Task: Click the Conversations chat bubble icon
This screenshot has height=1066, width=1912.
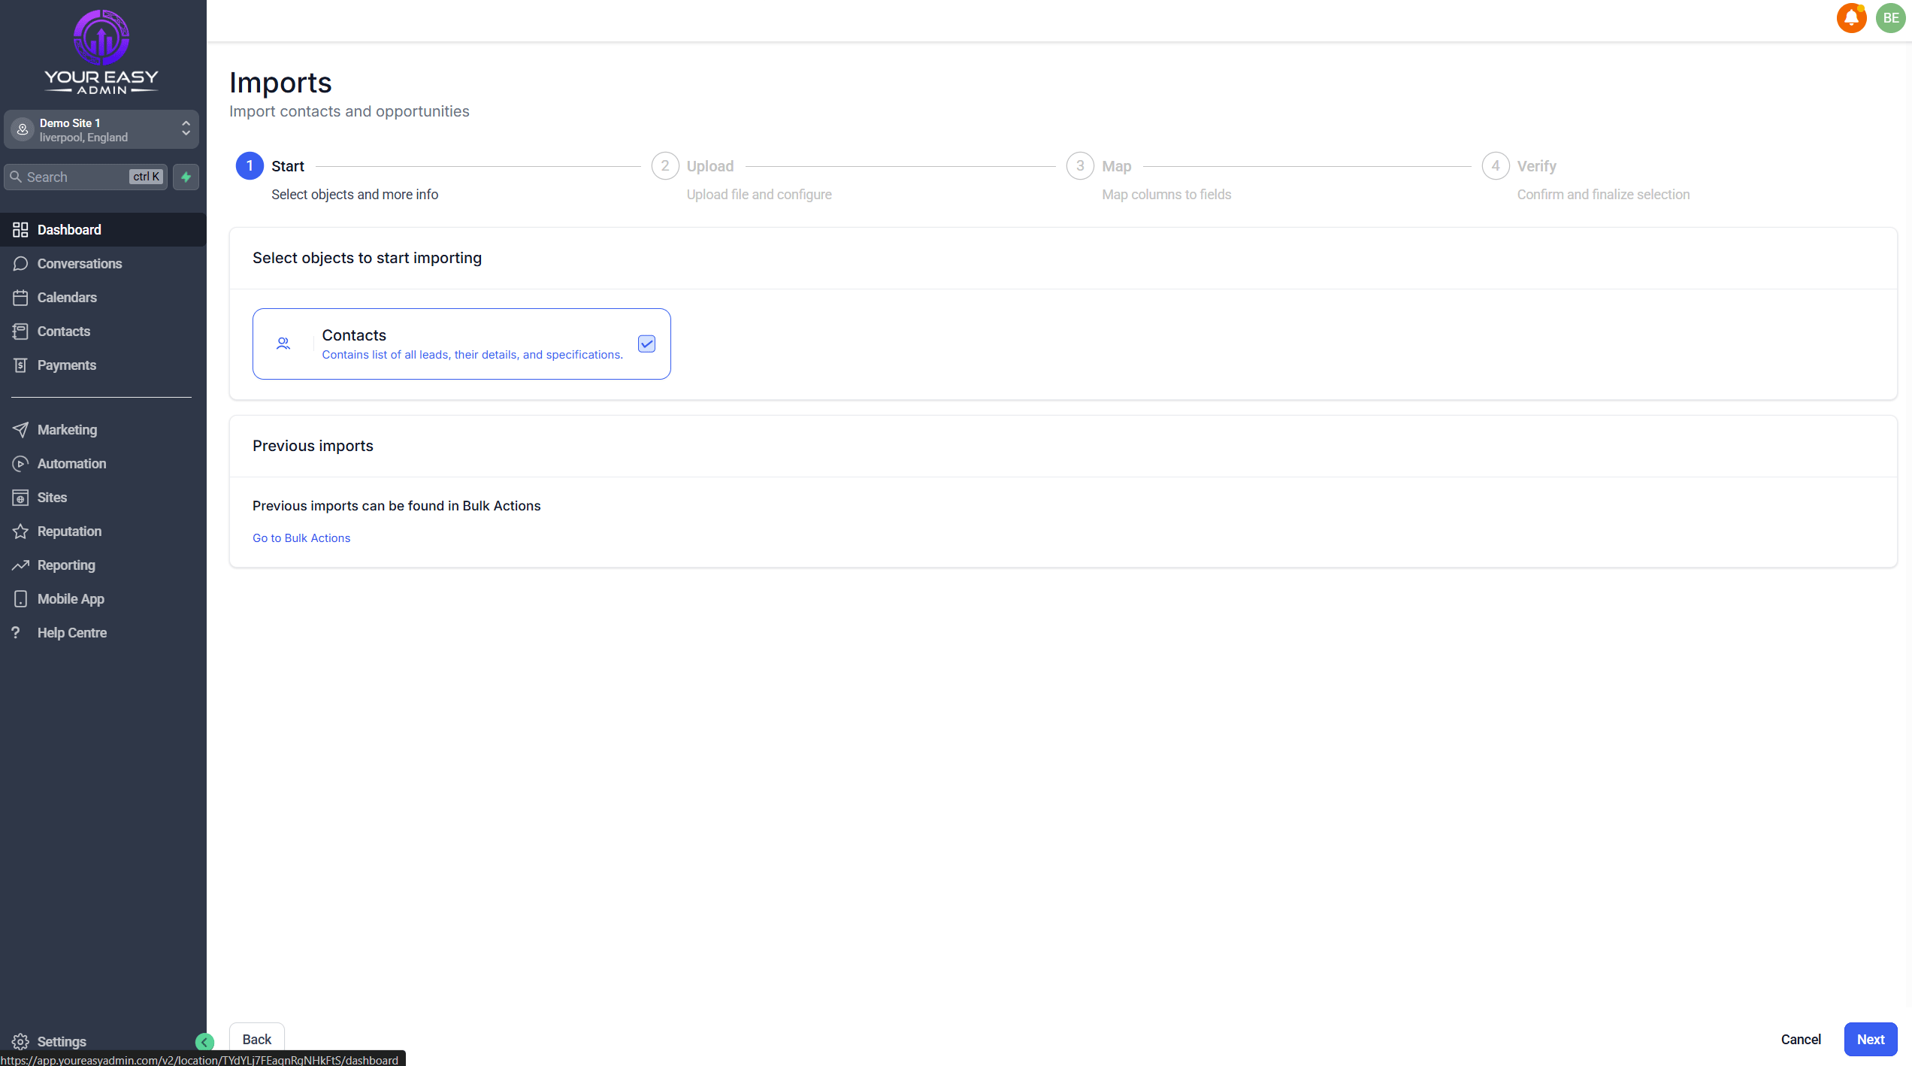Action: pos(20,264)
